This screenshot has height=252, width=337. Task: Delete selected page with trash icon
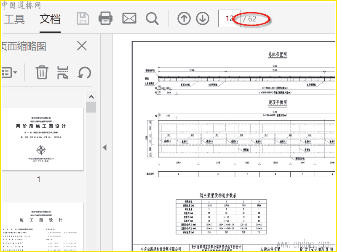[x=42, y=72]
